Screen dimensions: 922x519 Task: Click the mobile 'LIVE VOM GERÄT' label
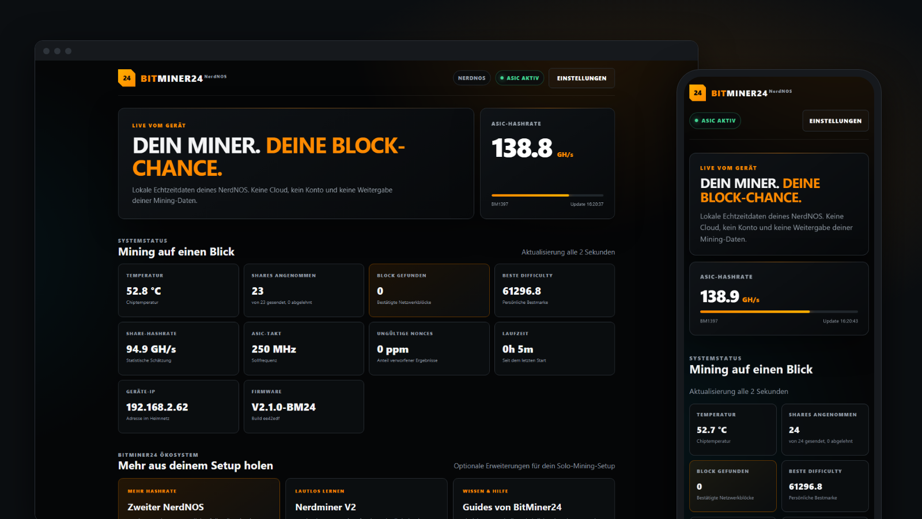pos(728,168)
